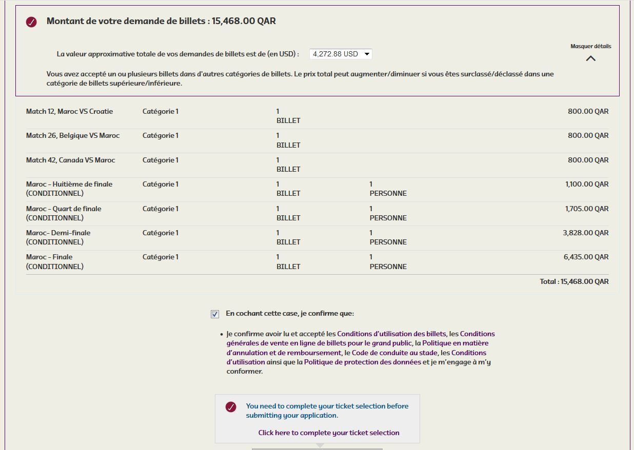Click Catégorie 1 in the Maroc - Finale row
Viewport: 634px width, 450px height.
(x=161, y=257)
